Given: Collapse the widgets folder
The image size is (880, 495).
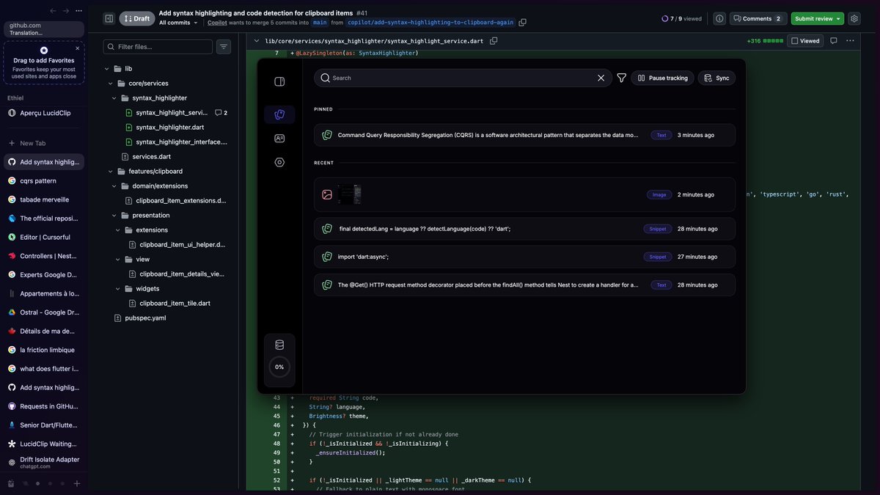Looking at the screenshot, I should click(118, 288).
